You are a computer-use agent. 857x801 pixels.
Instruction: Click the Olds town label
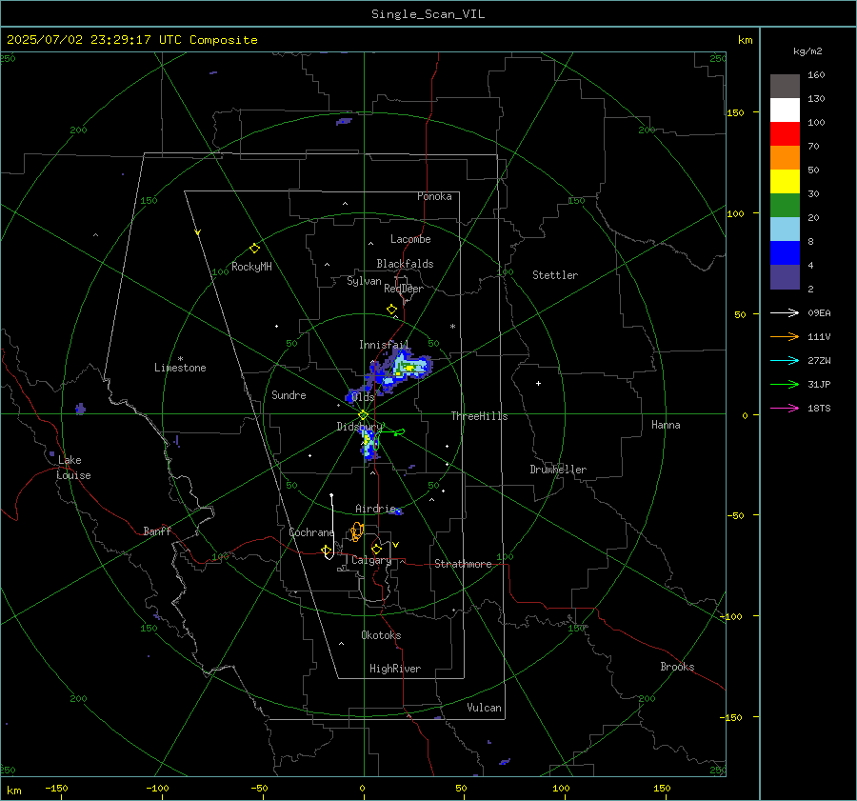click(x=363, y=397)
